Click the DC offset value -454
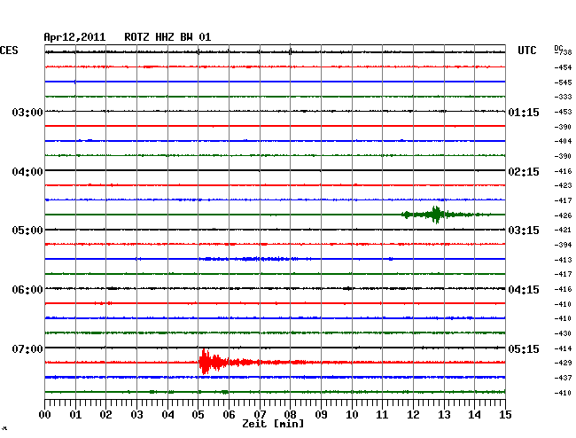The image size is (576, 438). coord(563,67)
